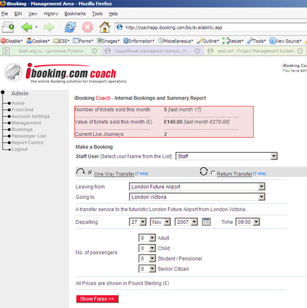Image resolution: width=307 pixels, height=308 pixels.
Task: Open the History menu
Action: 51,14
